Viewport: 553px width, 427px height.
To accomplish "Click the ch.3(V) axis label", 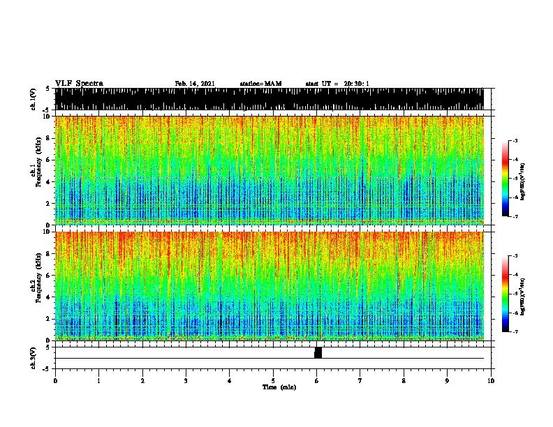I will click(33, 358).
